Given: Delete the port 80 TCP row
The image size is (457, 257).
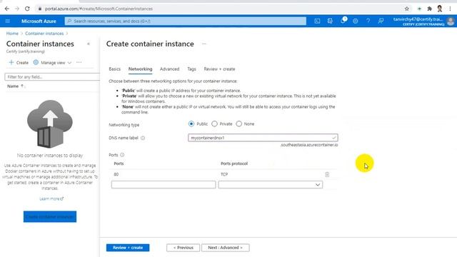Looking at the screenshot, I should [327, 174].
